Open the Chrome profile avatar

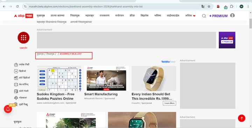[x=241, y=7]
